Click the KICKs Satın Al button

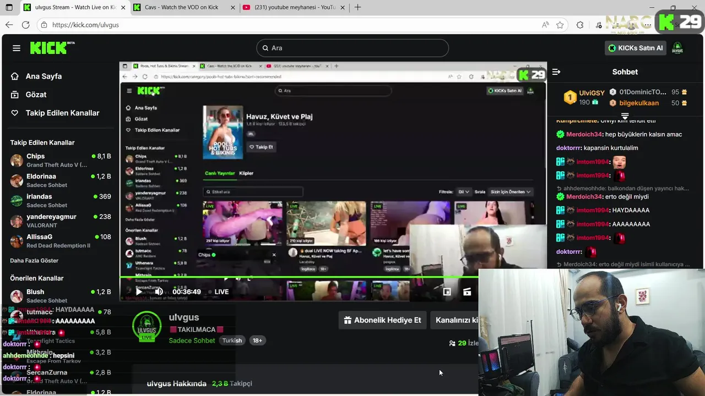(635, 48)
